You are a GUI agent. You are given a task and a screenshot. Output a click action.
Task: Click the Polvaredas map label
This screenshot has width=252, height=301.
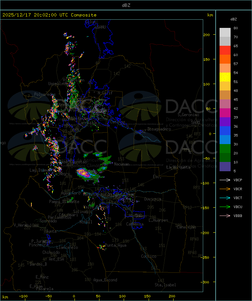pos(45,94)
